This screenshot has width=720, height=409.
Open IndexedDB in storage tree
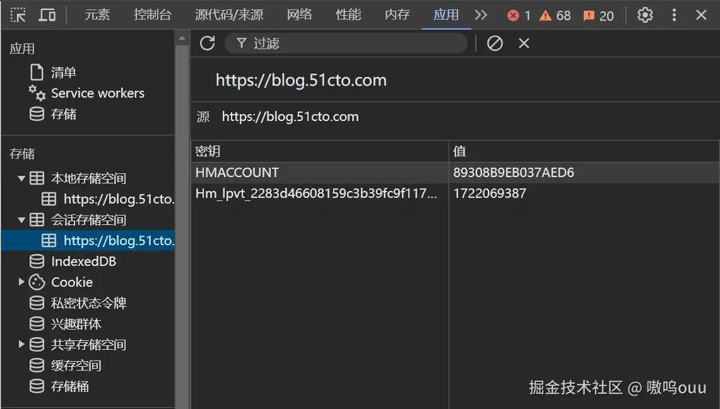[x=83, y=262]
